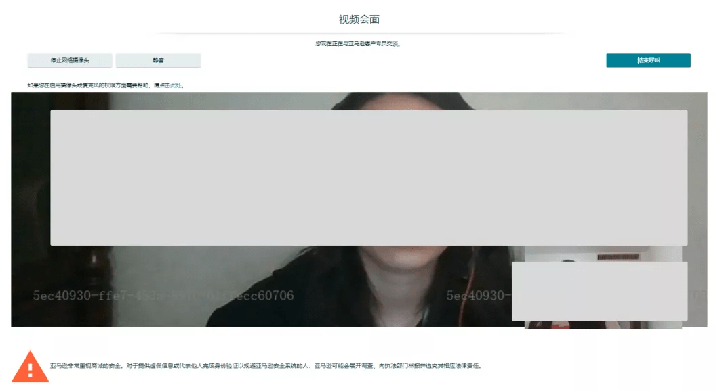The width and height of the screenshot is (724, 391).
Task: Click the left watermark ID starting 5ec40930
Action: pos(163,296)
